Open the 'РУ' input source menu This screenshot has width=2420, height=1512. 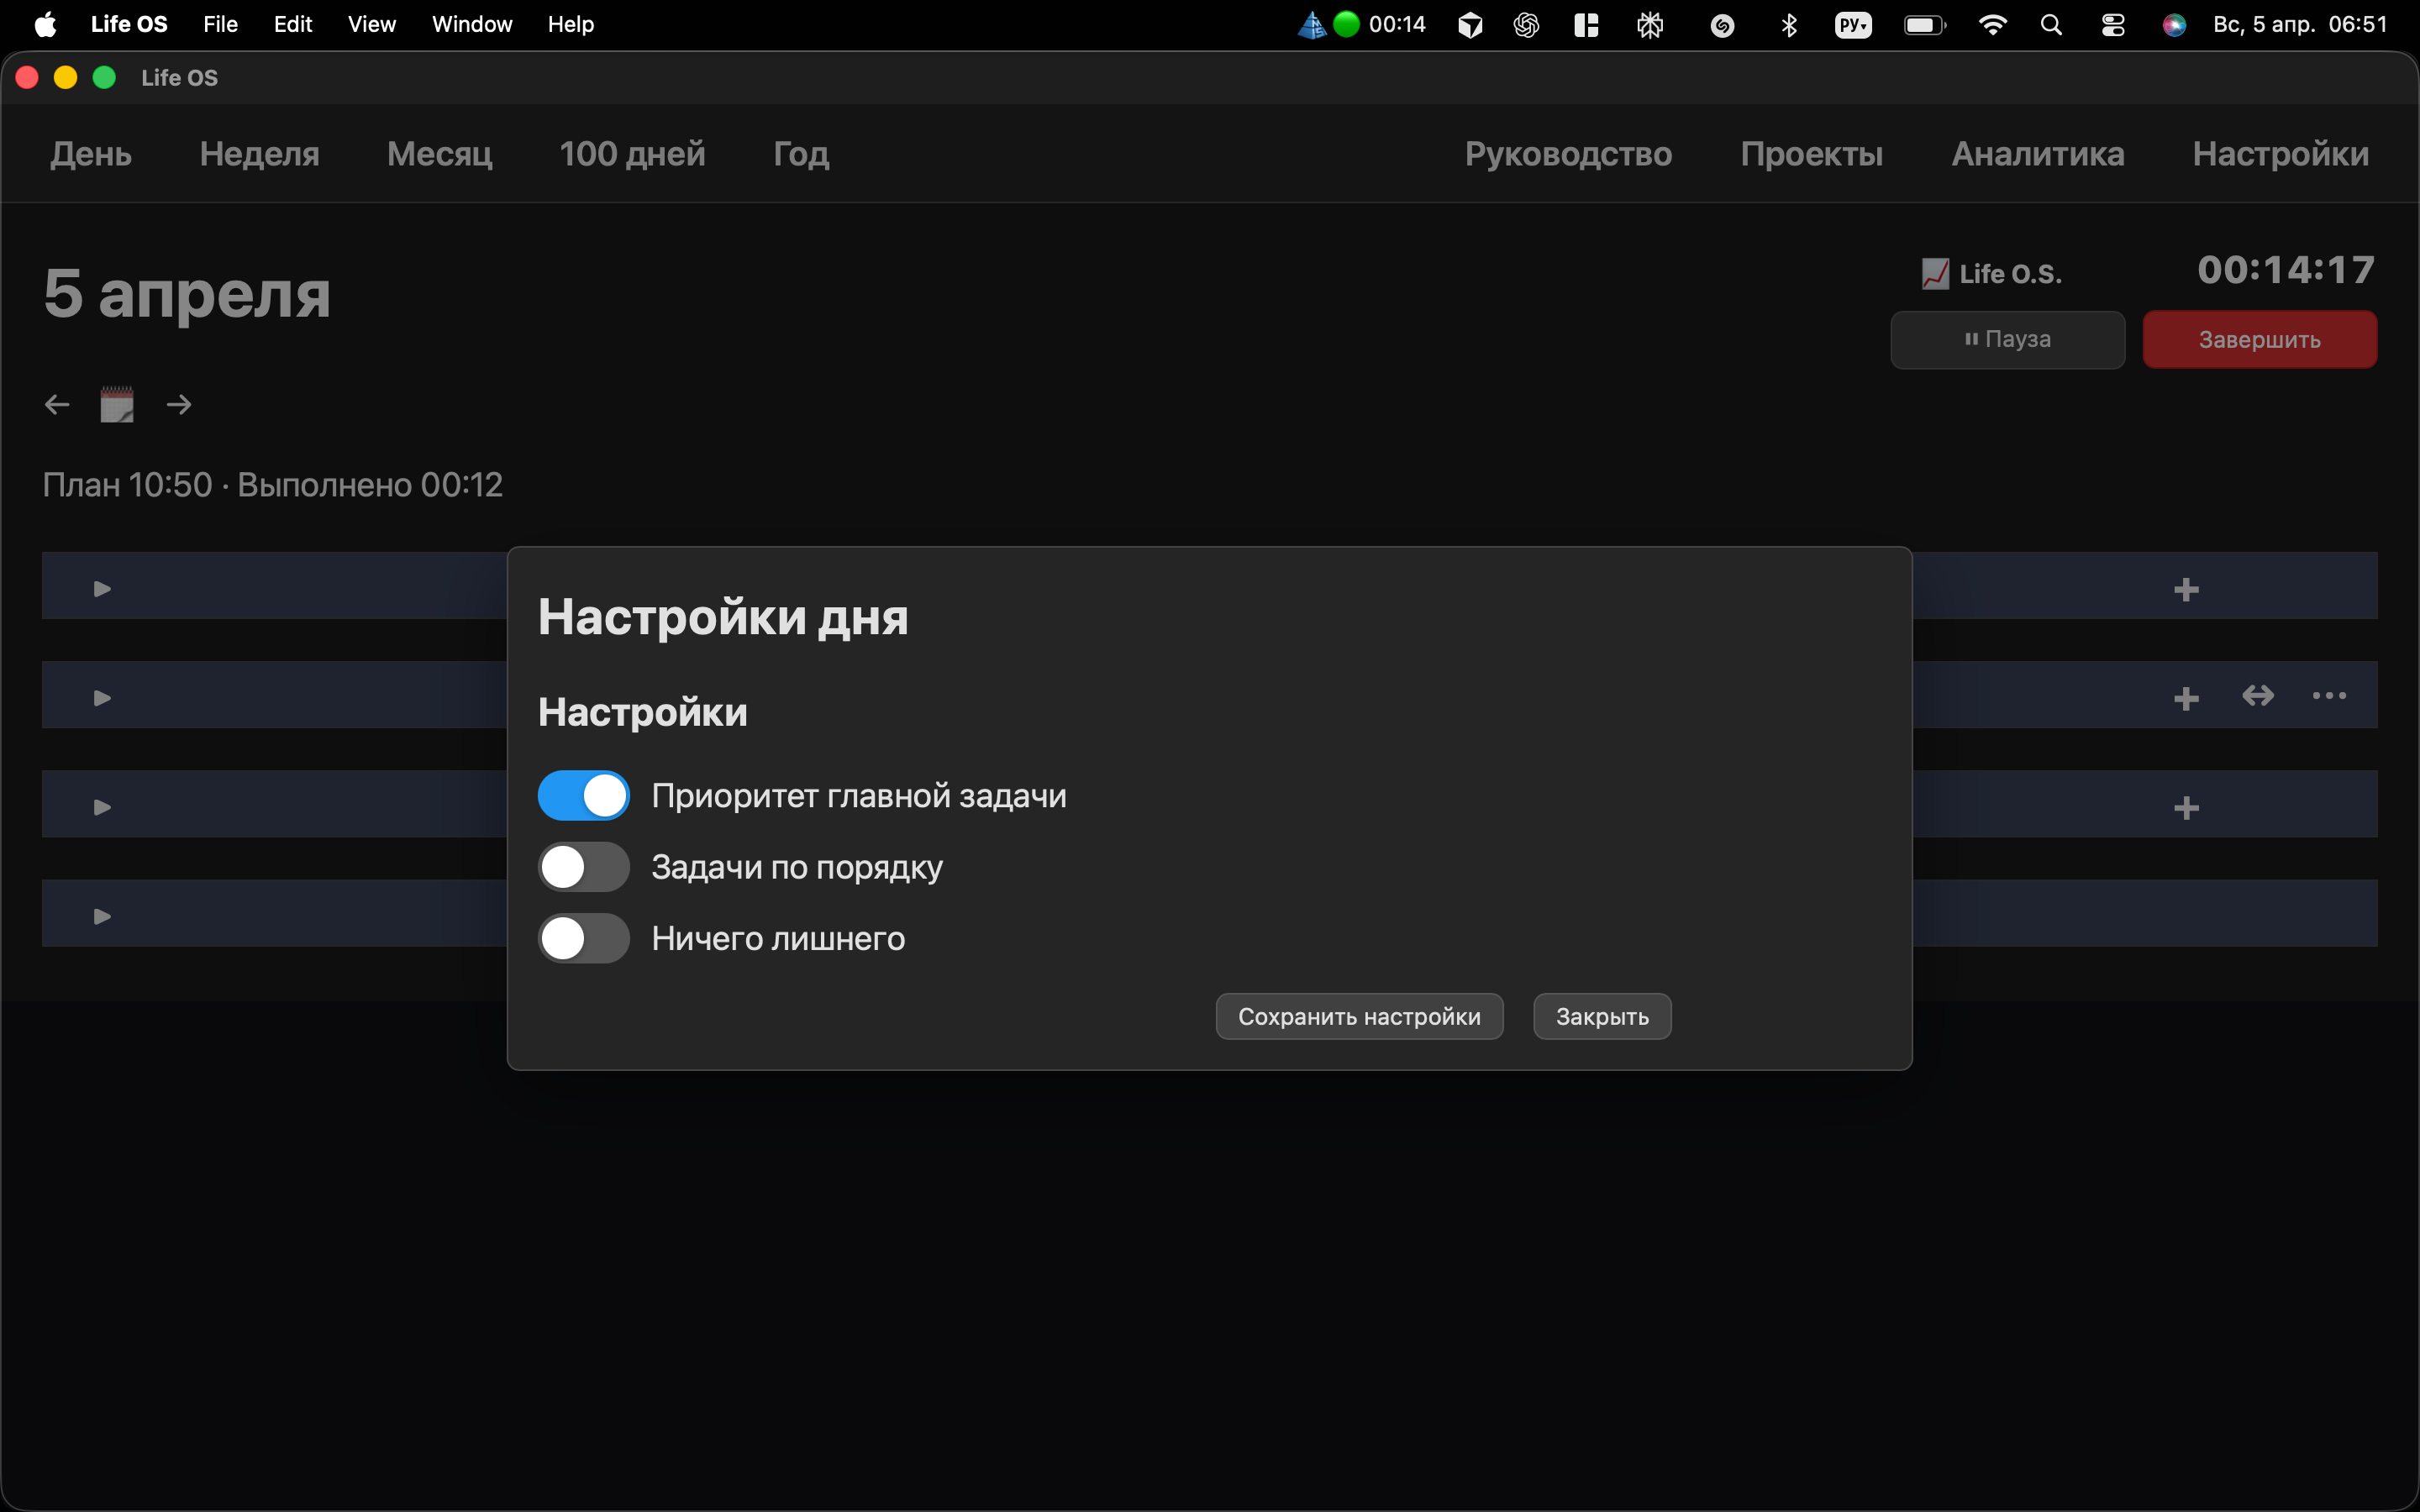(1853, 25)
